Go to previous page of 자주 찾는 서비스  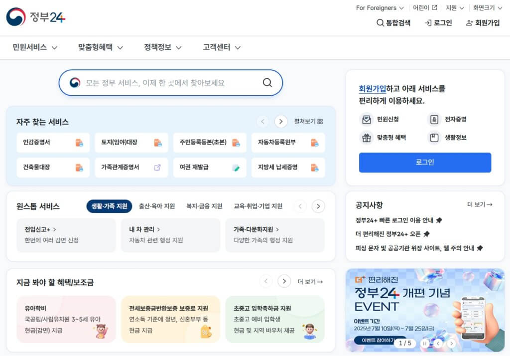(x=262, y=122)
